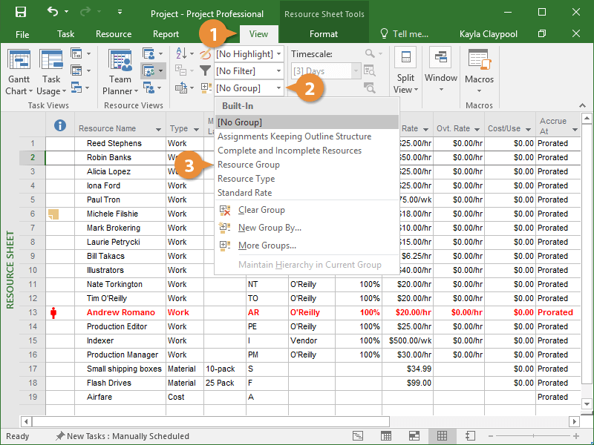
Task: Click New Group By... option
Action: 269,228
